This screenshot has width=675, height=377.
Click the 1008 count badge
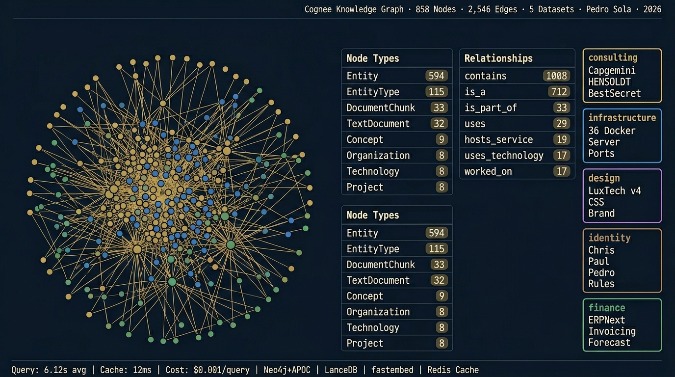(x=556, y=76)
